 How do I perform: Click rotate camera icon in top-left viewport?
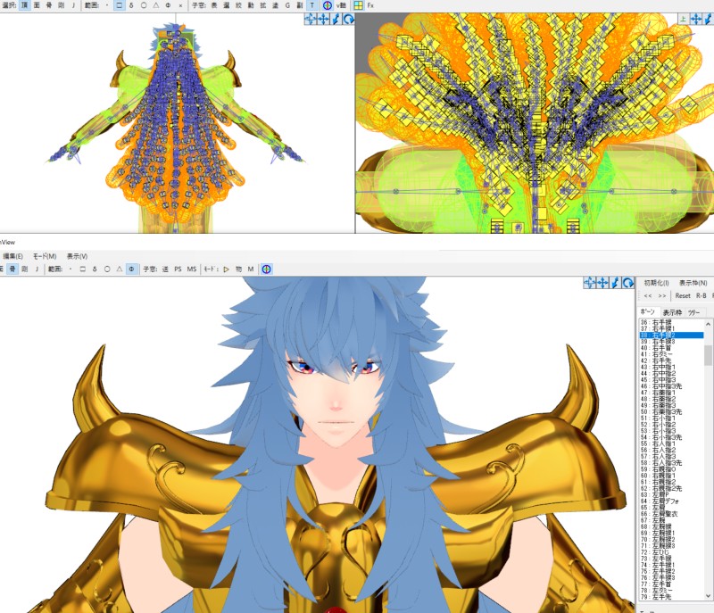click(x=349, y=19)
